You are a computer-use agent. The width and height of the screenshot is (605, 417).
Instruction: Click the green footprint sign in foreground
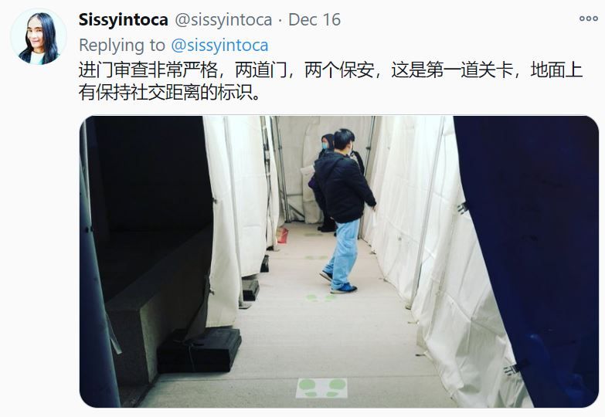321,388
